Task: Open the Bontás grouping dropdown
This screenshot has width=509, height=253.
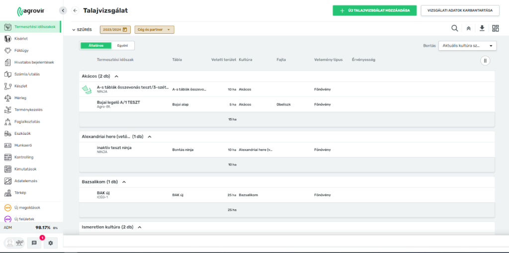Action: coord(467,46)
